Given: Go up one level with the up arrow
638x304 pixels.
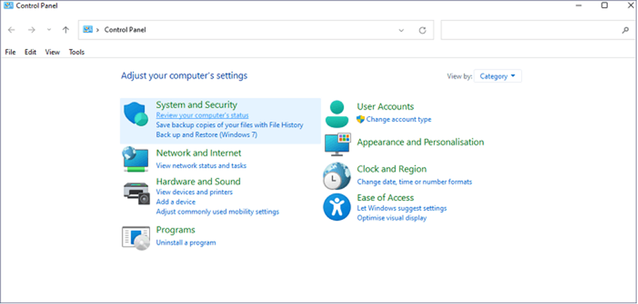Looking at the screenshot, I should point(65,29).
